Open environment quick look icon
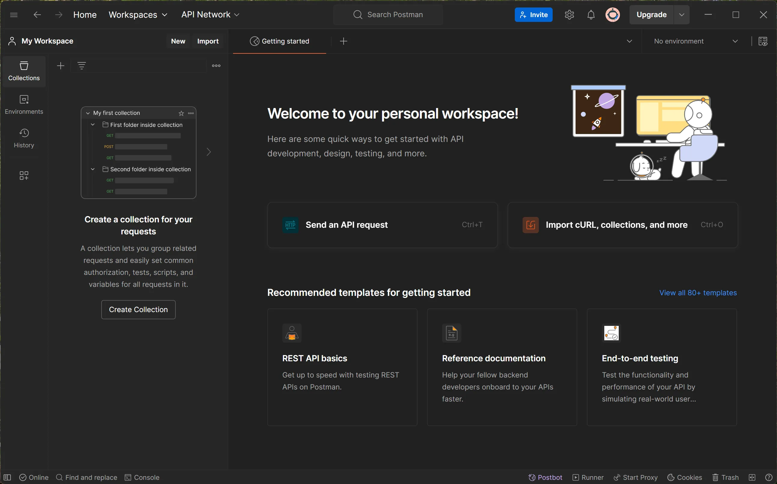The image size is (777, 484). pos(763,41)
